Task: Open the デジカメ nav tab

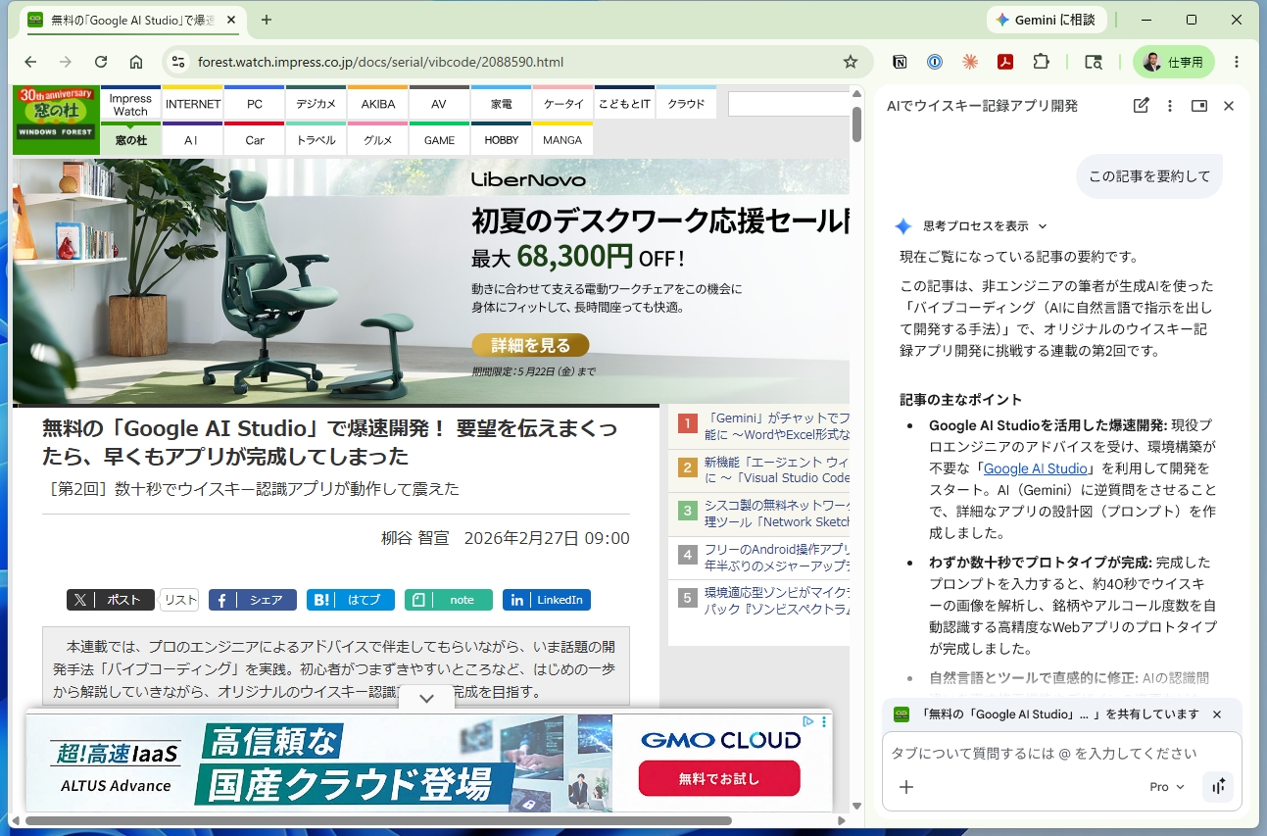Action: (x=316, y=104)
